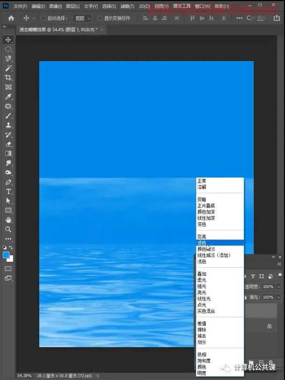This screenshot has height=380, width=285.
Task: Enable the 自动选择 checkbox
Action: 43,18
